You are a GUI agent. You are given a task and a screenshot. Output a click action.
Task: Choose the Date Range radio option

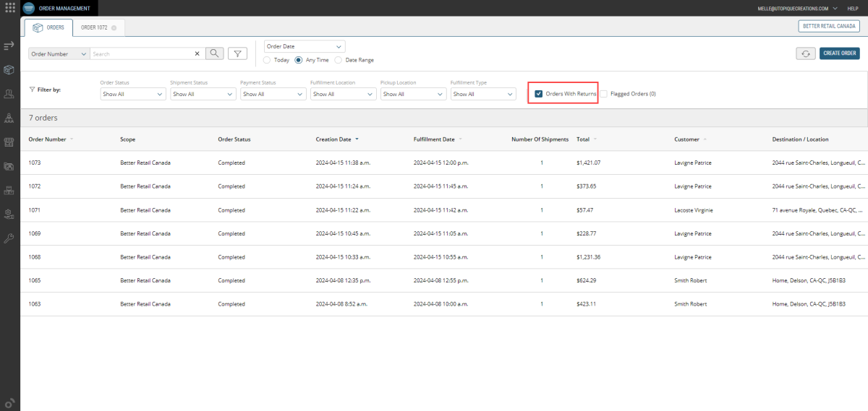(339, 60)
